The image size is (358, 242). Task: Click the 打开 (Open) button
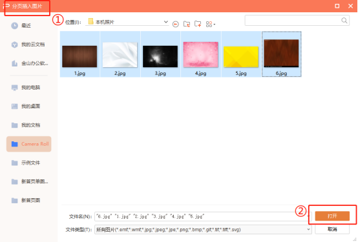[x=332, y=216]
